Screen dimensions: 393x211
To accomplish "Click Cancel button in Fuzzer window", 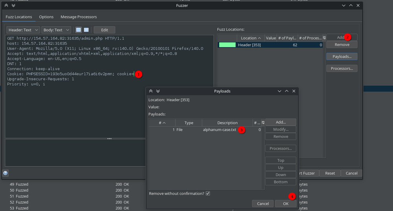I will coord(351,173).
